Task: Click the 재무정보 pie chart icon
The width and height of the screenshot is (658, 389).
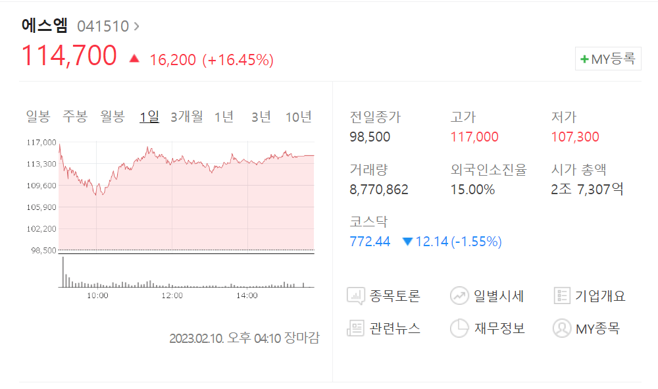Action: click(459, 328)
